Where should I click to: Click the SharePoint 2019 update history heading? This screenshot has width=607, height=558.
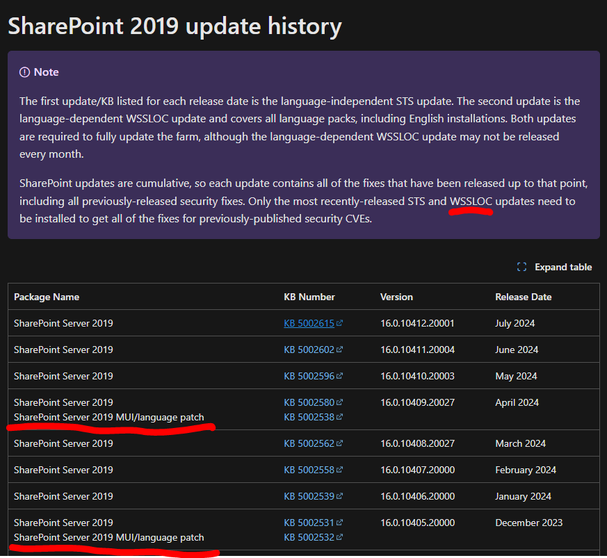[x=175, y=26]
